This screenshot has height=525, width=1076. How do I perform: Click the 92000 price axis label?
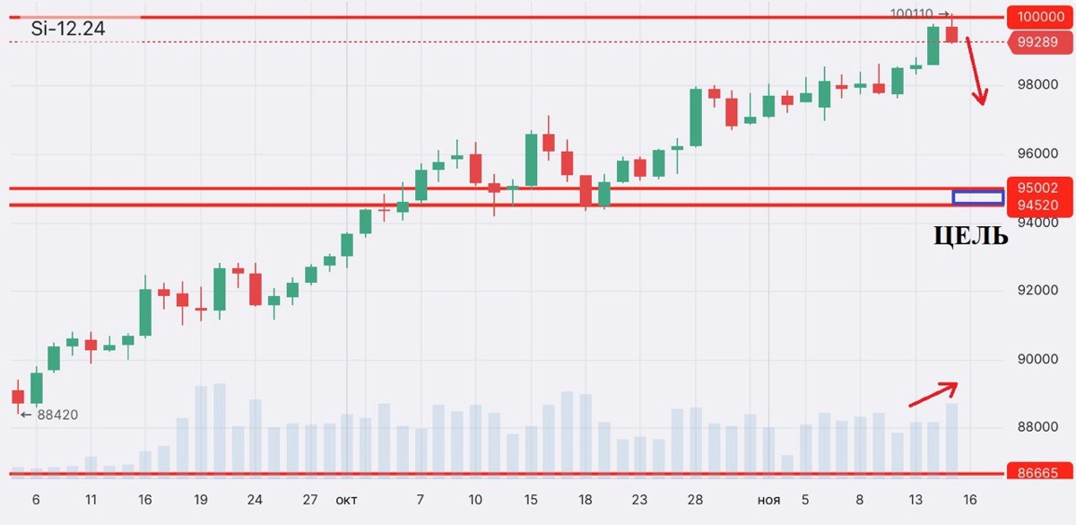(x=1032, y=291)
